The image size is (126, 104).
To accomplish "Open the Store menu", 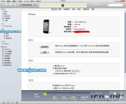I will tap(26, 1).
